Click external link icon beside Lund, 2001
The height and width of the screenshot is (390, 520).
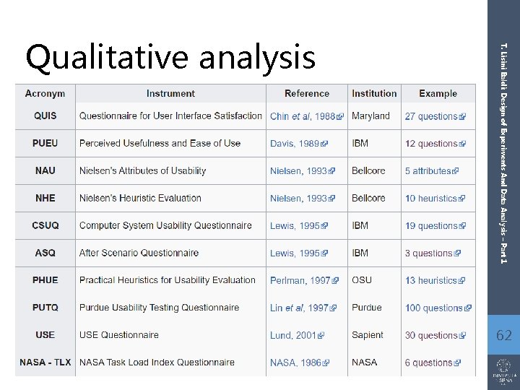click(321, 336)
